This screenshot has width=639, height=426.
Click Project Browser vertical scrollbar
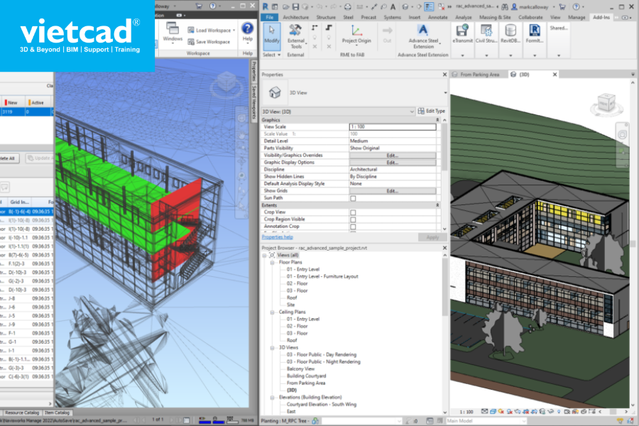tap(444, 287)
